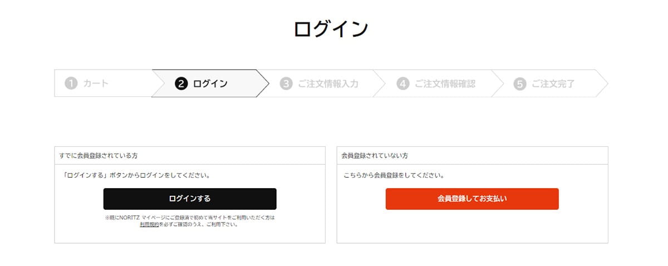
Task: Select the ご注文情報入力 step label
Action: click(328, 84)
